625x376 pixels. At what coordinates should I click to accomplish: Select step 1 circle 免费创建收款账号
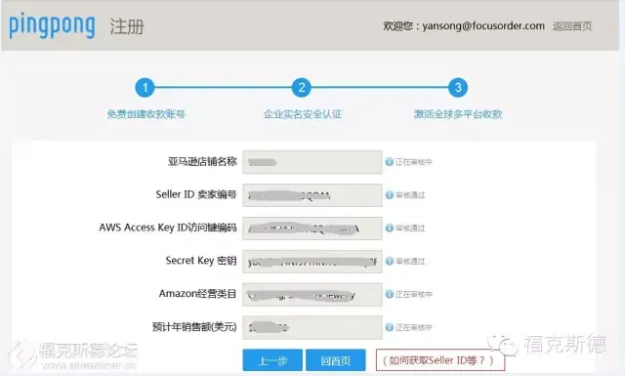145,87
